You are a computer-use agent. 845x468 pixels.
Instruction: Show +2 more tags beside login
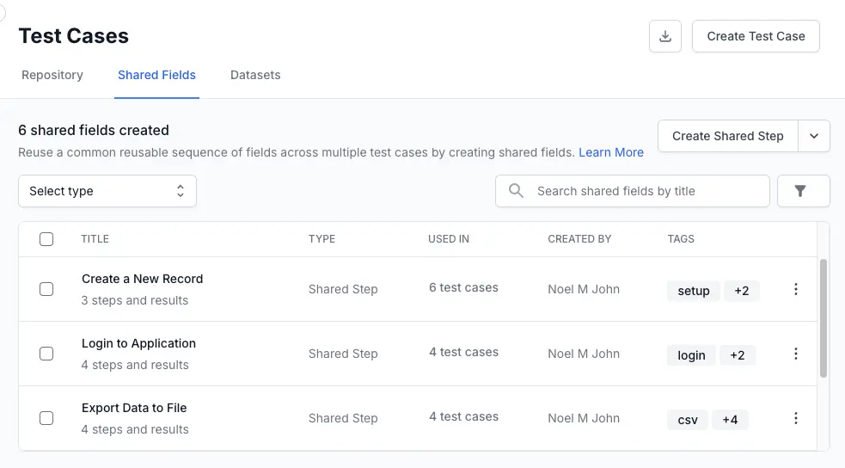738,355
